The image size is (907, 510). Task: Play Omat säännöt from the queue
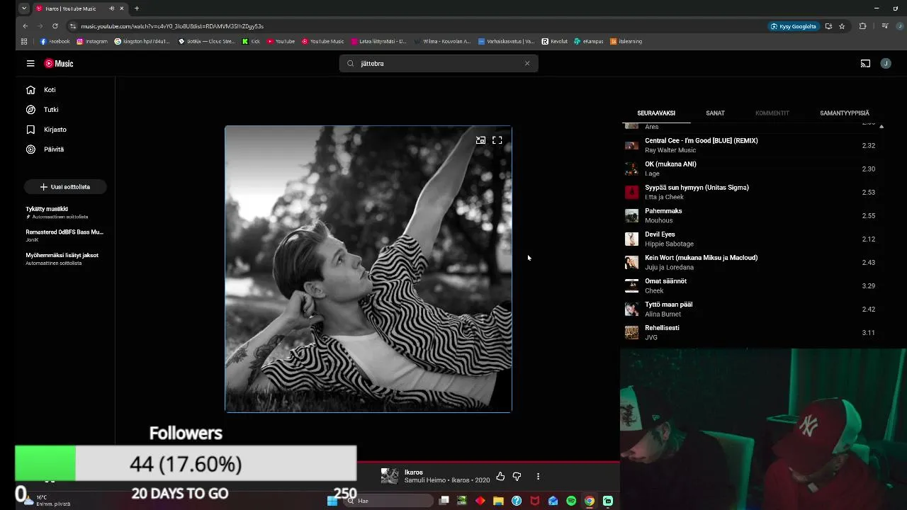click(x=751, y=285)
